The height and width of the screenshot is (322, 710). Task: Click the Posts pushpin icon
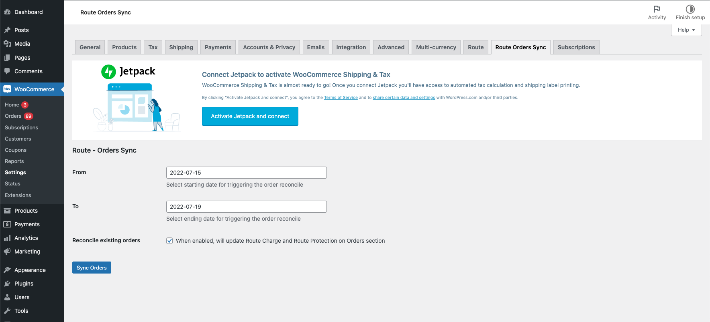click(x=7, y=30)
